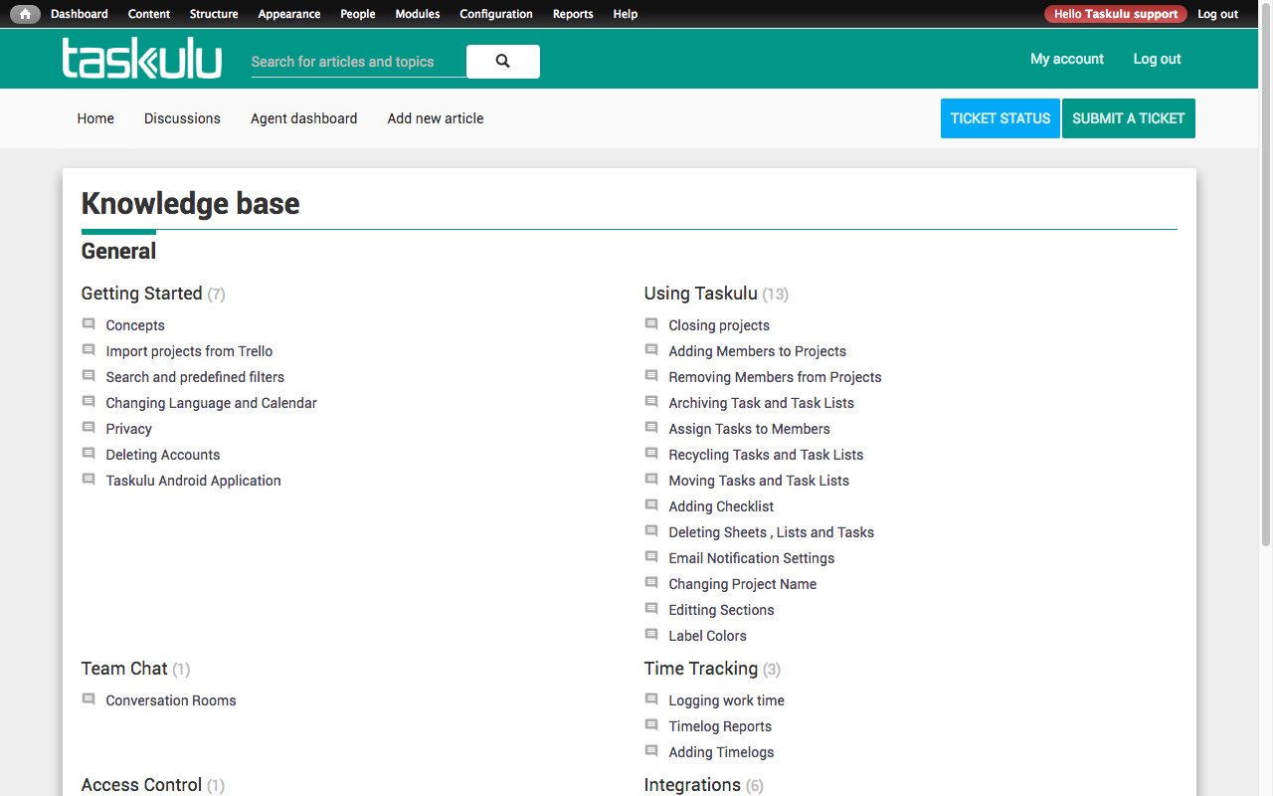The image size is (1273, 796).
Task: Click icon beside Archiving Task and Task Lists
Action: [x=651, y=402]
